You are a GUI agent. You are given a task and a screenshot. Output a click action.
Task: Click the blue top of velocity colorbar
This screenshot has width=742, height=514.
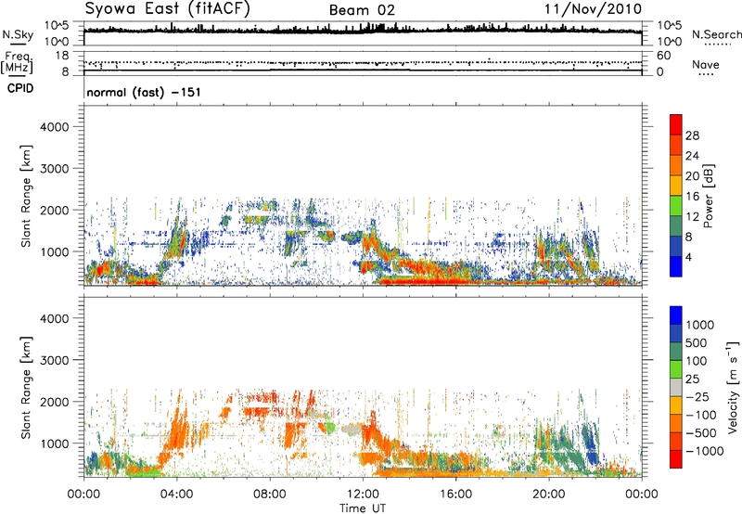tap(676, 315)
